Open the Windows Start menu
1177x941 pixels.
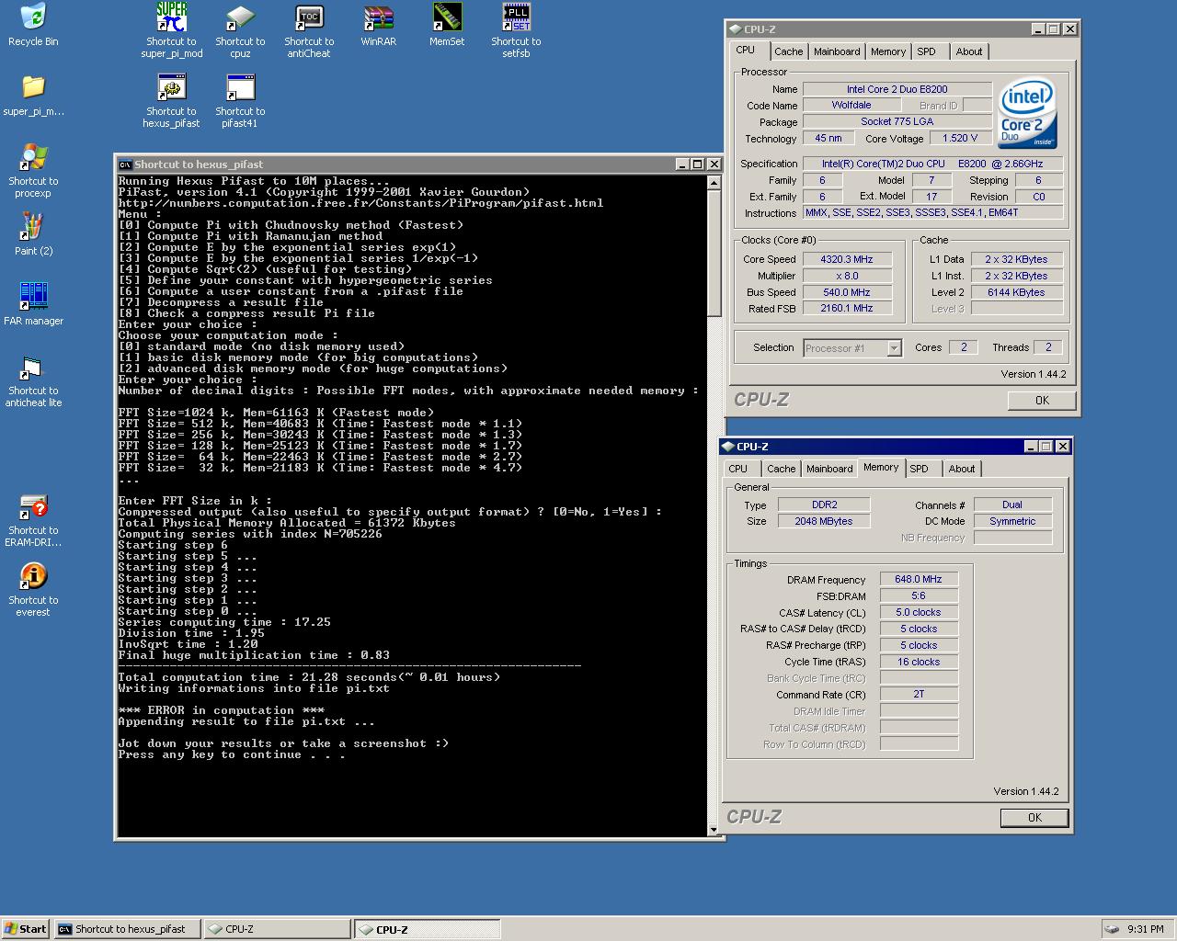26,929
